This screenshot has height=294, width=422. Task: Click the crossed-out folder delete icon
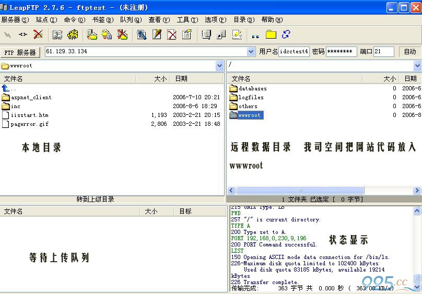(122, 34)
